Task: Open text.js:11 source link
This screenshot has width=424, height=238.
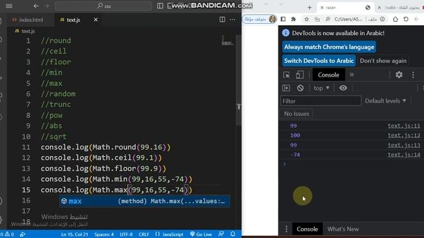Action: point(404,126)
